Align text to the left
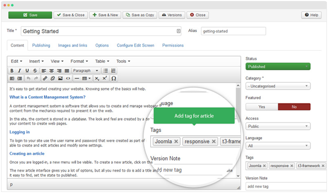This screenshot has width=328, height=193. 44,71
